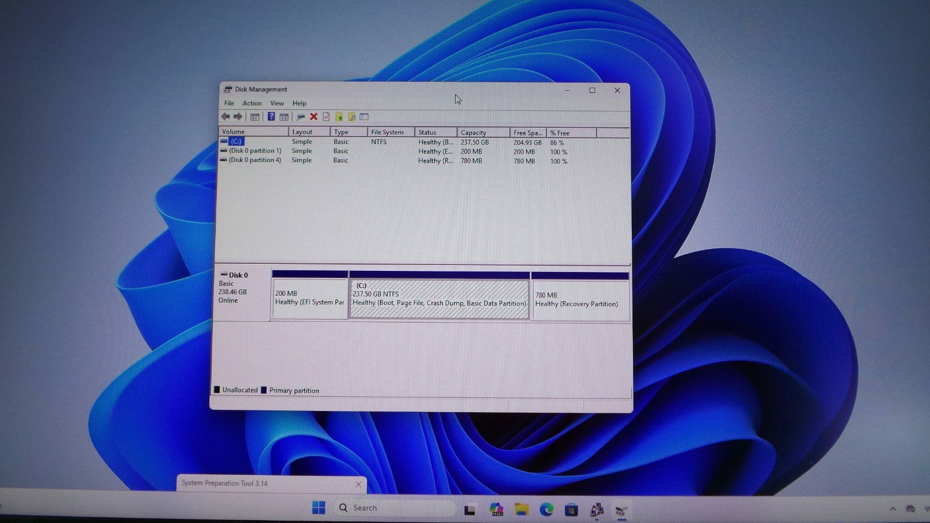
Task: Click the Basic type cell of partition 4 row
Action: (x=341, y=160)
